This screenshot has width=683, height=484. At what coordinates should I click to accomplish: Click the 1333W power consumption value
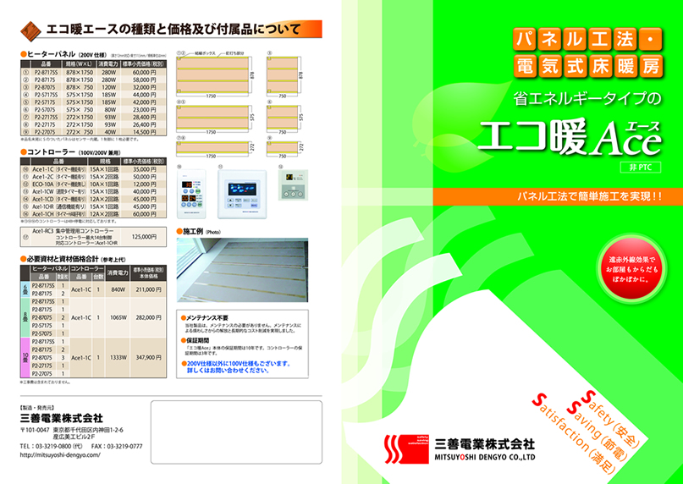(118, 357)
